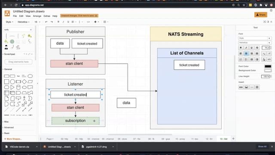Select the document note shape
Image resolution: width=275 pixels, height=155 pixels.
(x=6, y=99)
